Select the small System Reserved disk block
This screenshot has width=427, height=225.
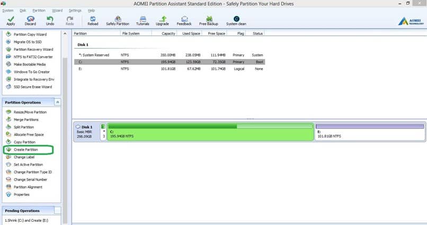103,132
